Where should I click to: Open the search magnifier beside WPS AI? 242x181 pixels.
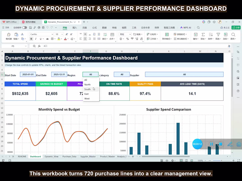click(198, 27)
